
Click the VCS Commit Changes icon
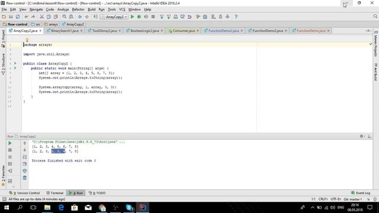pyautogui.click(x=168, y=17)
